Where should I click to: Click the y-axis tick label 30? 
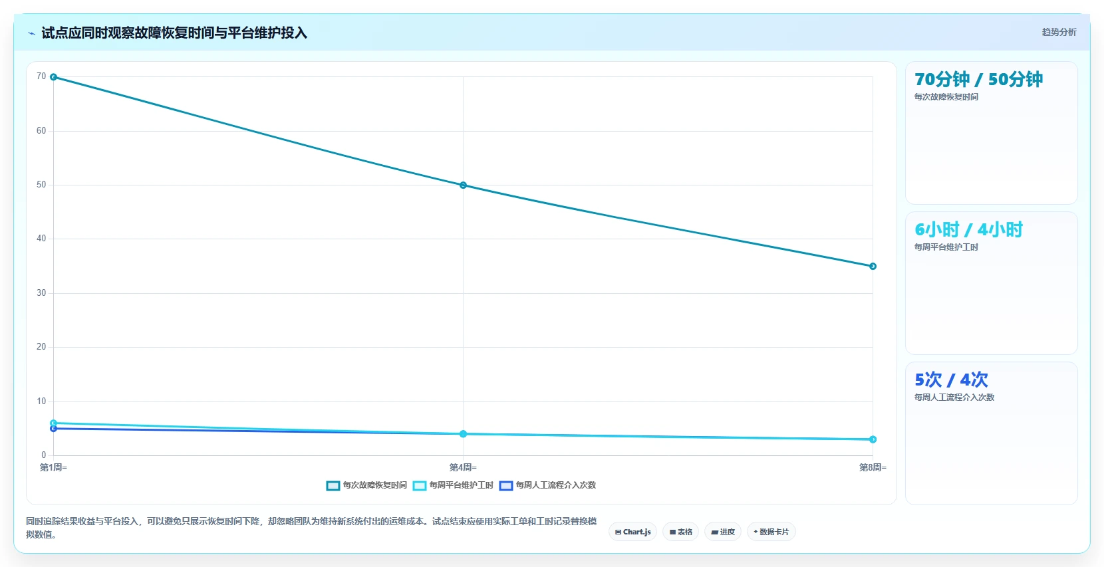(41, 293)
